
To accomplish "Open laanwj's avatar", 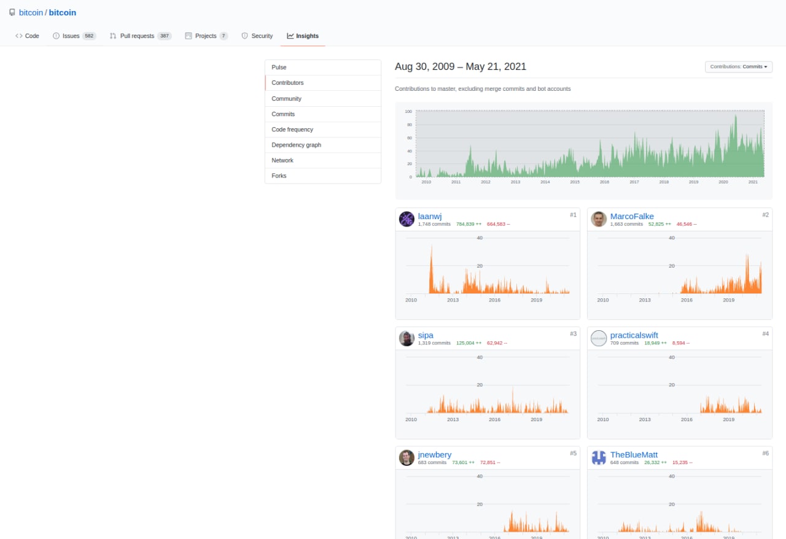I will pos(407,219).
